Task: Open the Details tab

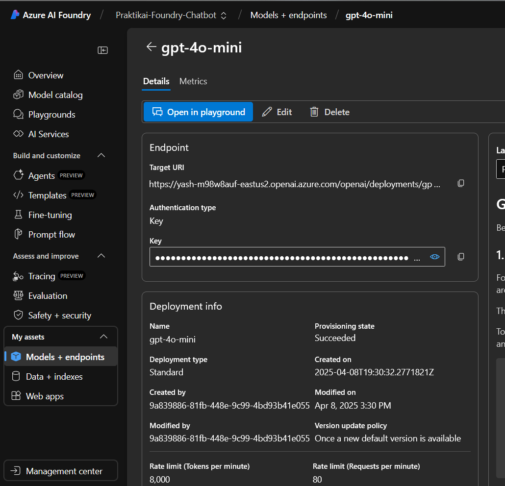Action: [156, 81]
